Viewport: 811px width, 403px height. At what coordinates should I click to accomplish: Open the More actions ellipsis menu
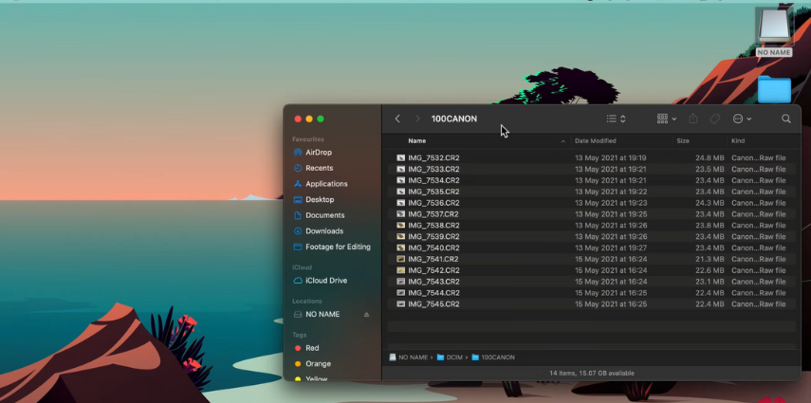[x=742, y=119]
